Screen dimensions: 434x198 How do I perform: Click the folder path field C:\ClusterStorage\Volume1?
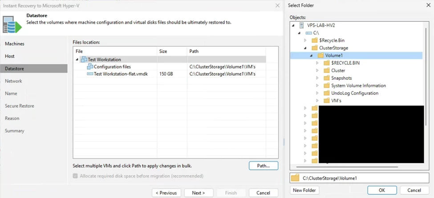click(359, 178)
